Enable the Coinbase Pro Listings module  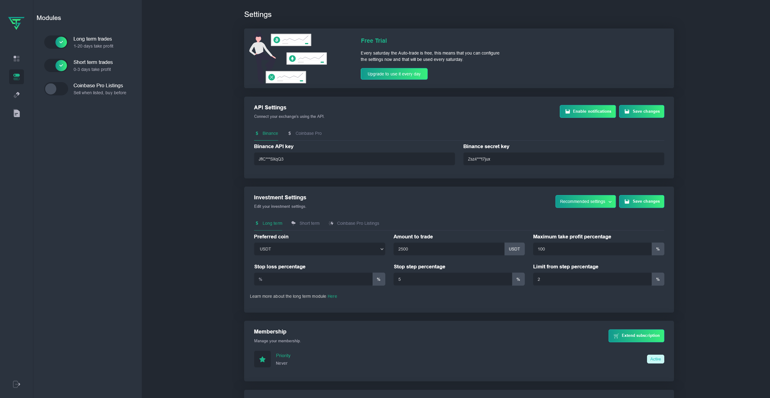click(56, 89)
